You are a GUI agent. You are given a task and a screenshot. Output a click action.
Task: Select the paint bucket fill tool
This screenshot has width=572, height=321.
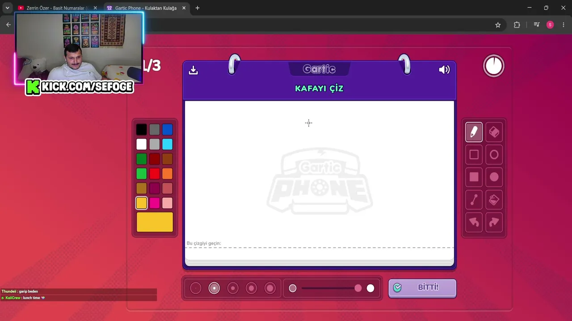pyautogui.click(x=494, y=200)
